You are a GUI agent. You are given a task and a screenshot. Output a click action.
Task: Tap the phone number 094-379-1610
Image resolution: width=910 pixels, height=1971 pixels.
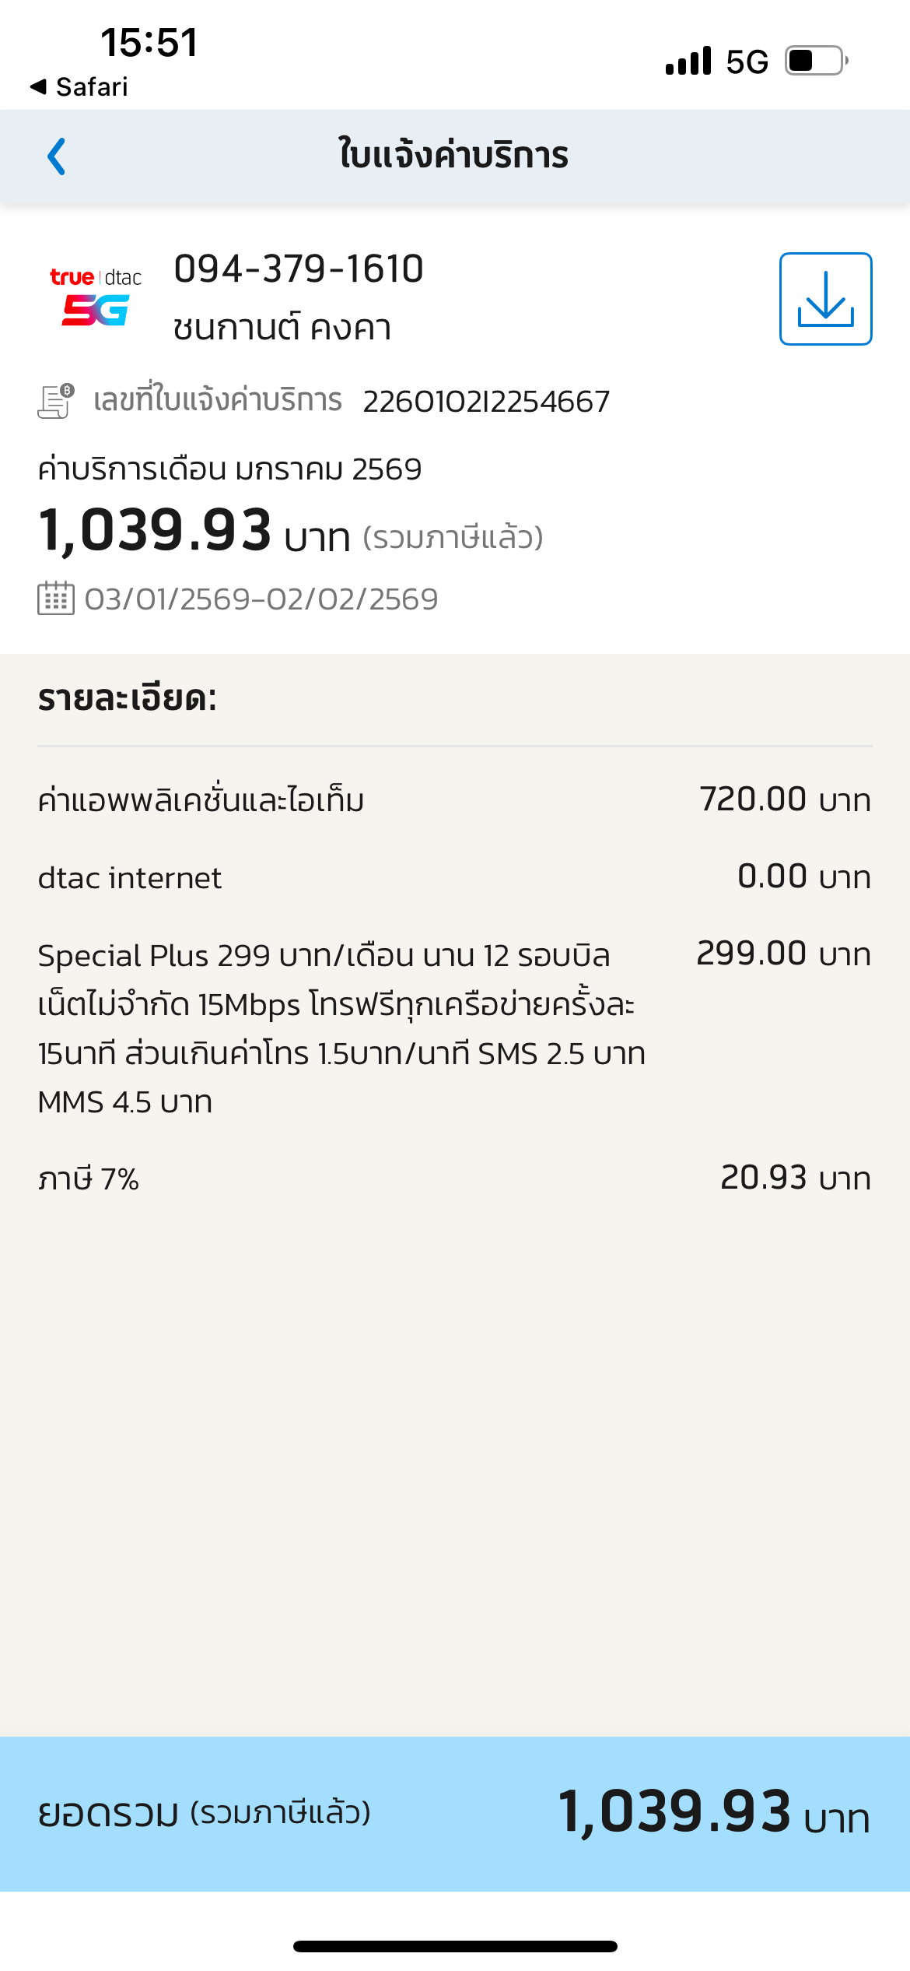point(299,269)
